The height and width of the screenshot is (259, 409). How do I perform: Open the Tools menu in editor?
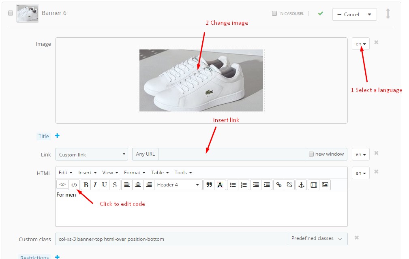[x=183, y=172]
